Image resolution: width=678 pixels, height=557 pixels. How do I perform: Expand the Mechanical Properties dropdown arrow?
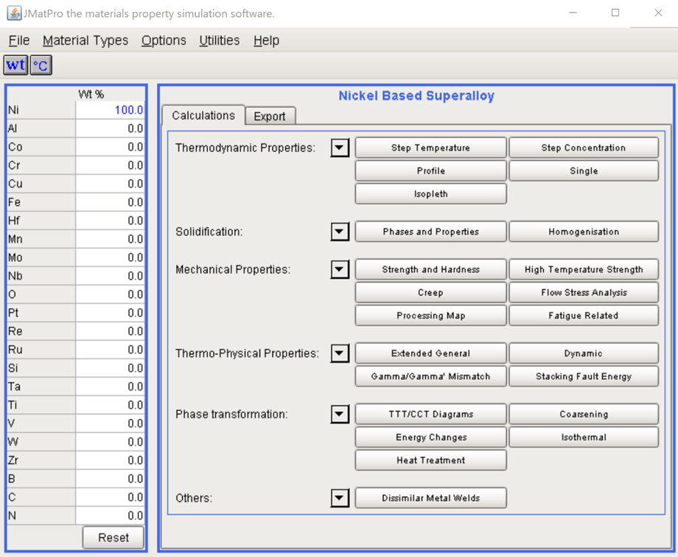pos(340,269)
